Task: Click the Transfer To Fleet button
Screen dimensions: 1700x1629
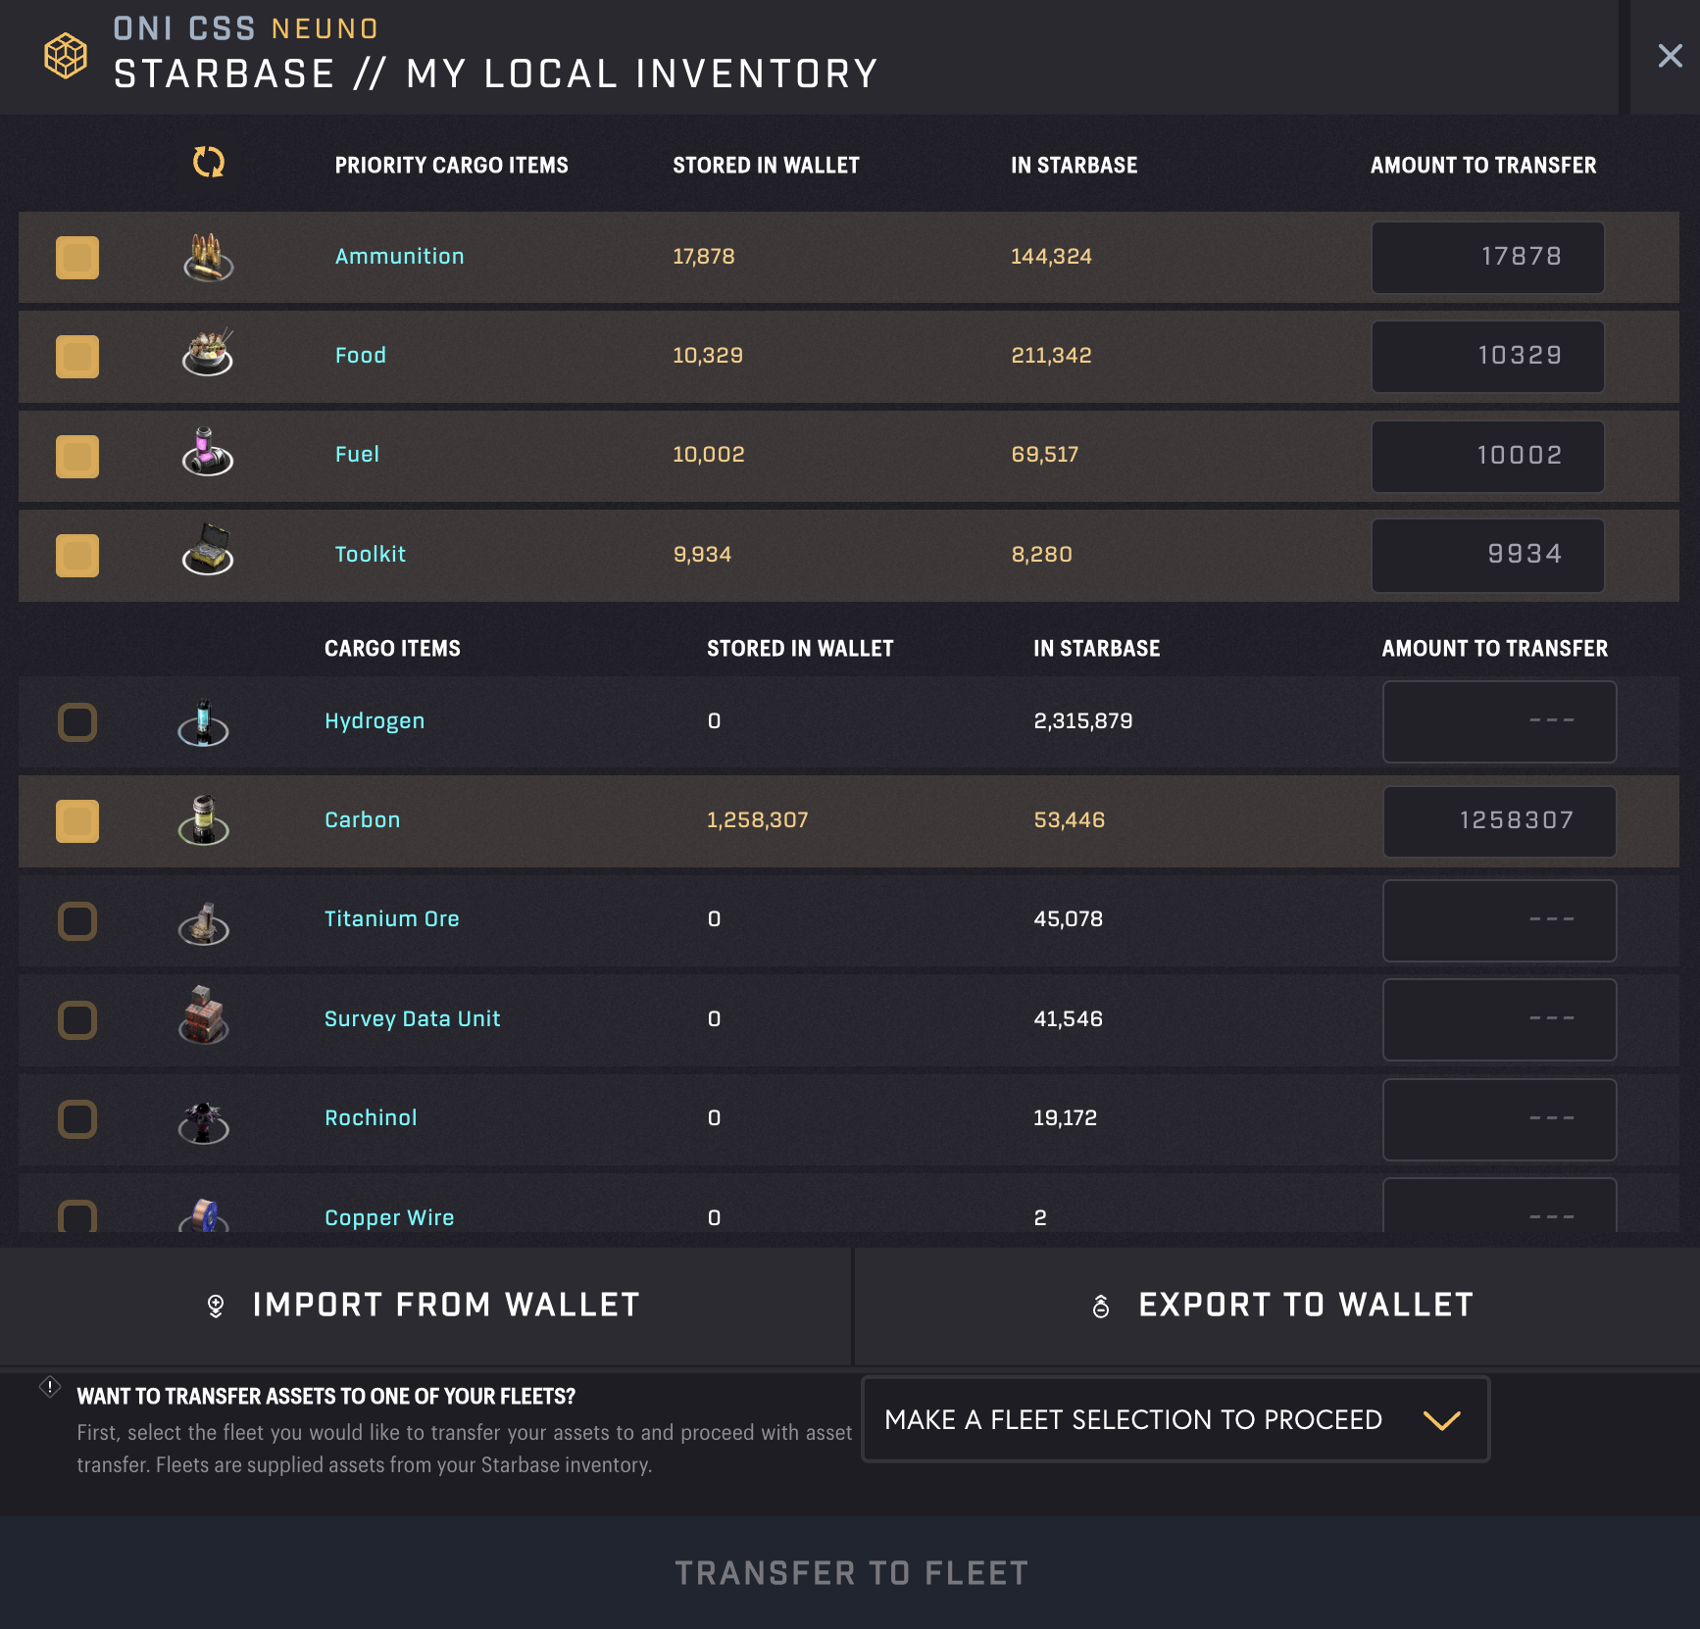Action: pyautogui.click(x=850, y=1573)
